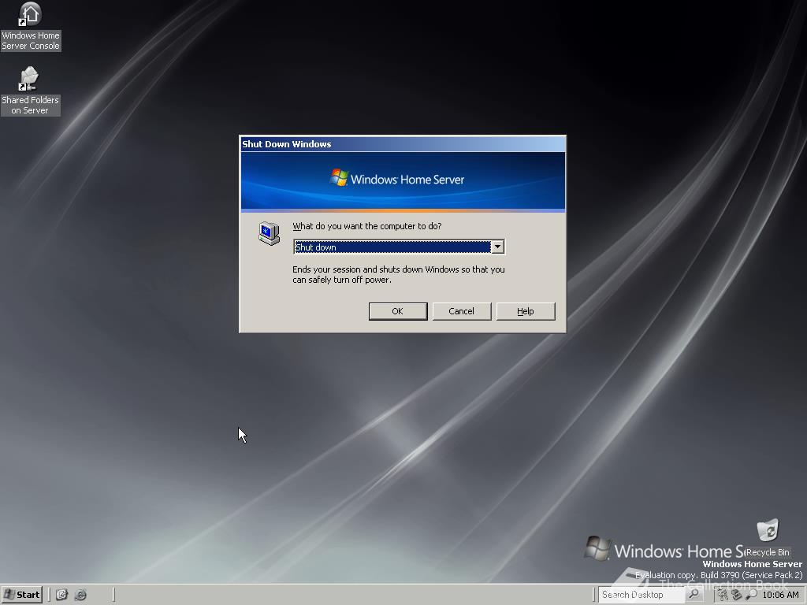Click the first system tray icon
807x605 pixels.
click(723, 595)
